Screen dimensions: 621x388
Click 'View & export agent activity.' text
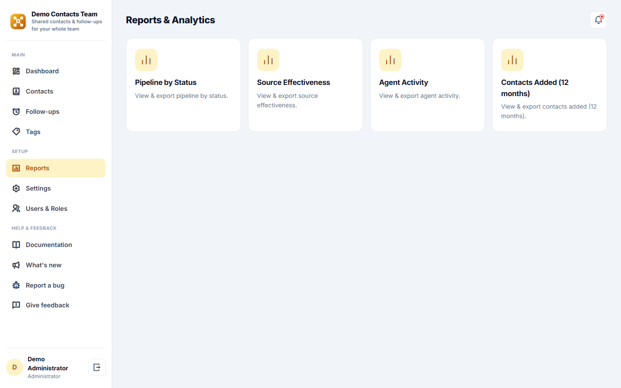420,96
